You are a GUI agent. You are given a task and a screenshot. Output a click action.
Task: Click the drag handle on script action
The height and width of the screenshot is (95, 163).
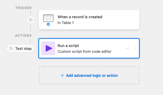[x=136, y=48]
